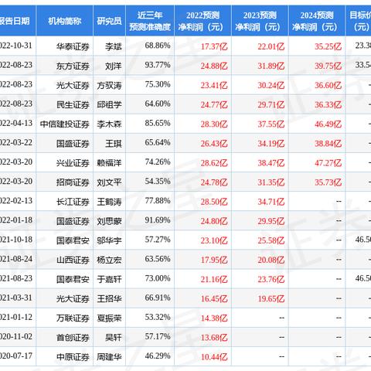The width and height of the screenshot is (371, 371).
Task: Click analyst name 刘思蒙
Action: 109,221
